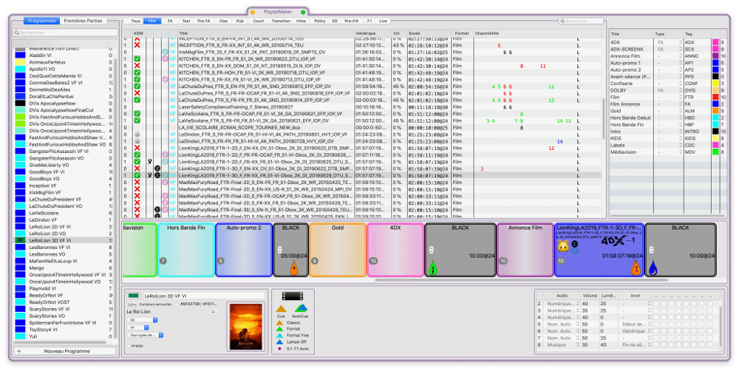Switch to the Programmes tab
Screen dimensions: 739x371
[42, 21]
